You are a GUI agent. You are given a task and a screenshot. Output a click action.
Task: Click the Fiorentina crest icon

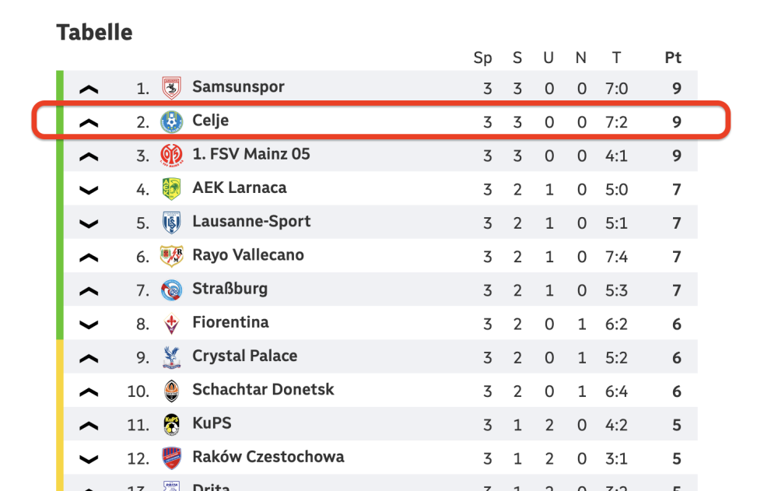pos(171,323)
